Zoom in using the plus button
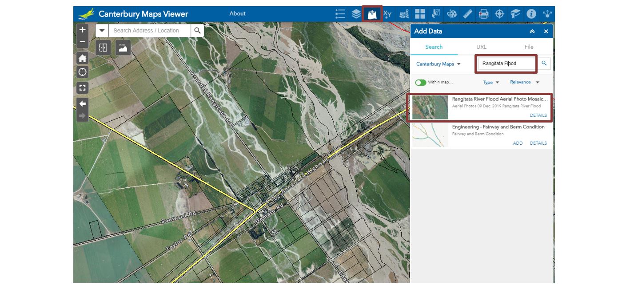The height and width of the screenshot is (285, 630). pos(82,30)
